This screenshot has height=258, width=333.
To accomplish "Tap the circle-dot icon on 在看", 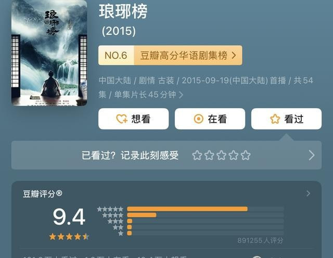I will pyautogui.click(x=199, y=119).
